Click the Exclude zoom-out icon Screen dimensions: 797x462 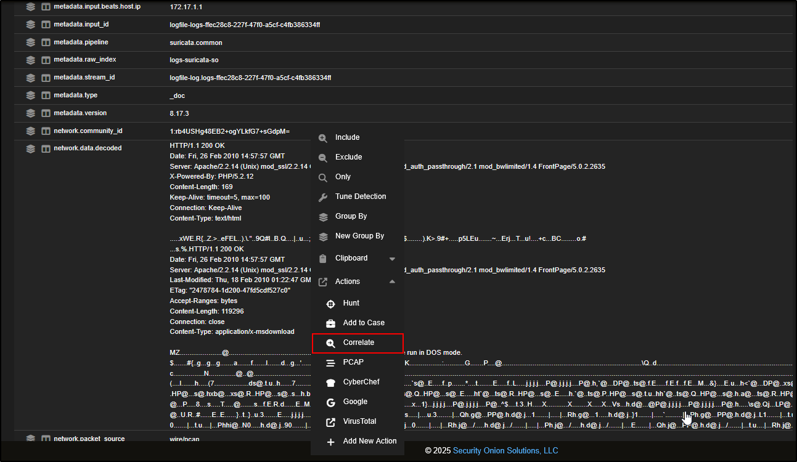(x=323, y=158)
